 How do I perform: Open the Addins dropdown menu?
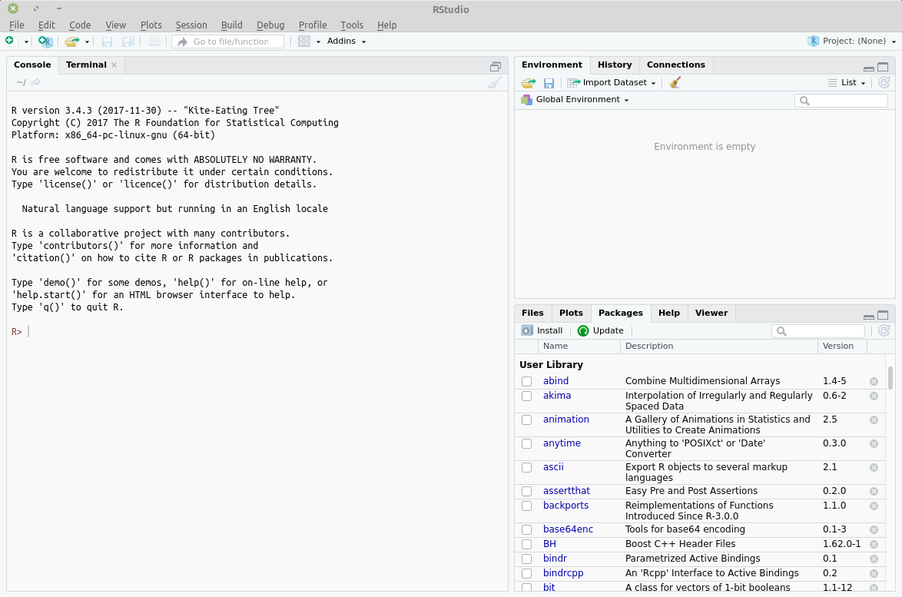347,41
